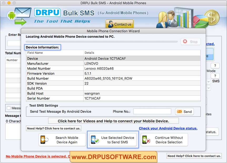Select the Serial Number row

(113, 98)
